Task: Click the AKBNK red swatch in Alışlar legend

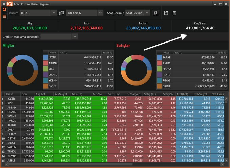Action: (46, 63)
